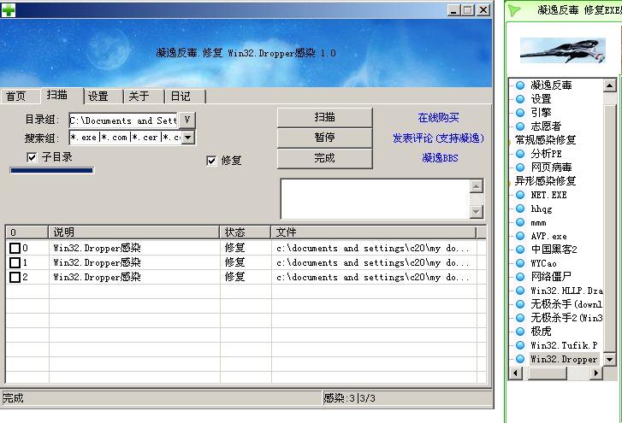Check the box for result row 1
The width and height of the screenshot is (622, 423).
coord(15,262)
